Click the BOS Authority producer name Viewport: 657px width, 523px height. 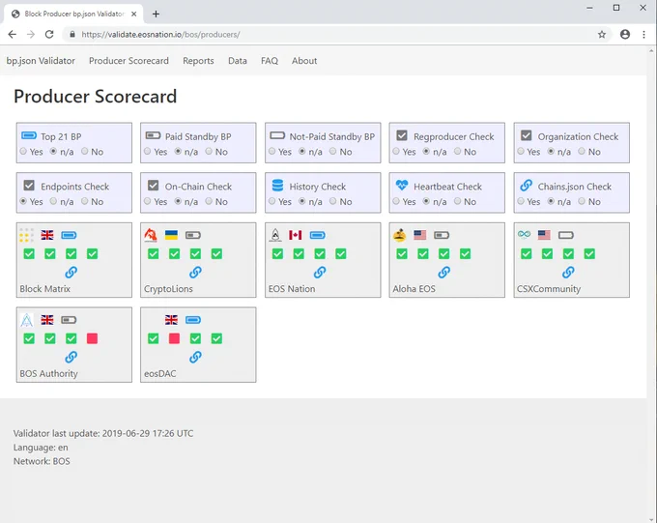(x=48, y=373)
